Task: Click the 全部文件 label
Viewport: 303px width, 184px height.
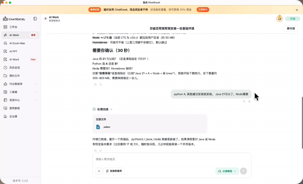Action: coord(101,119)
